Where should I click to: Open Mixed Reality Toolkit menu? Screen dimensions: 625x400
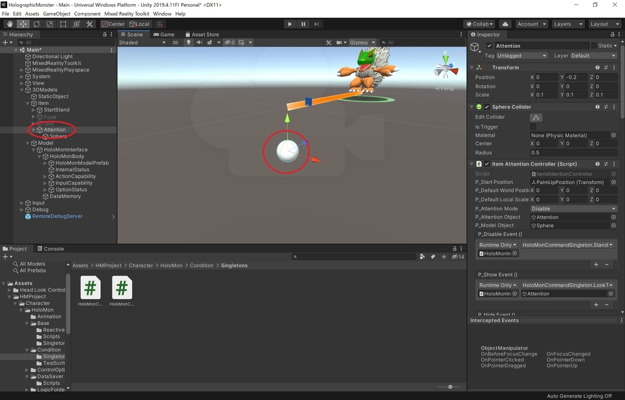127,14
